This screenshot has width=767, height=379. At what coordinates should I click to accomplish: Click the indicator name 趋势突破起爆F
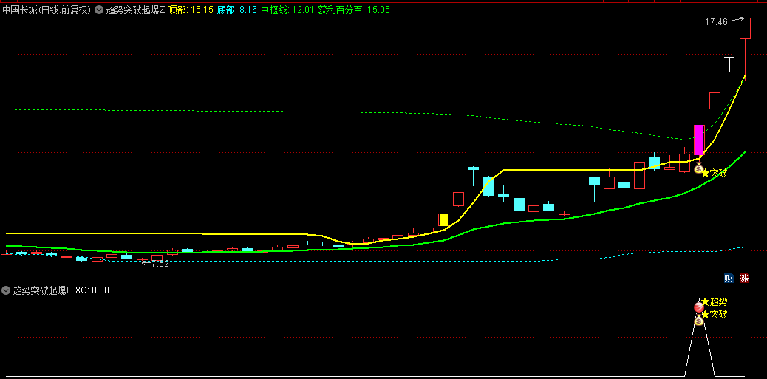pos(41,290)
